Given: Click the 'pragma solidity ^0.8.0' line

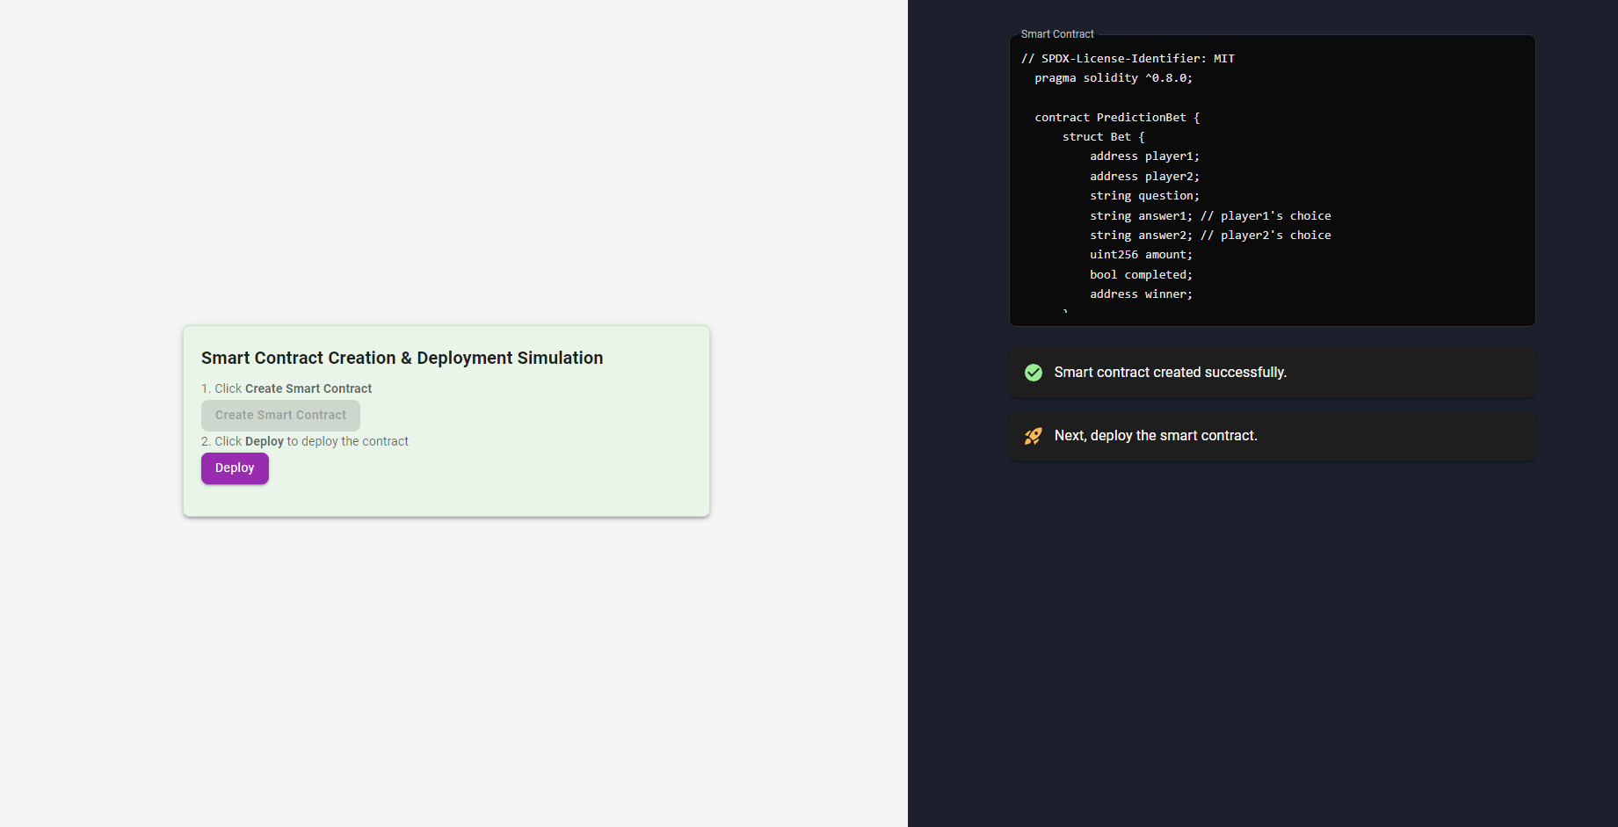Looking at the screenshot, I should (x=1114, y=78).
